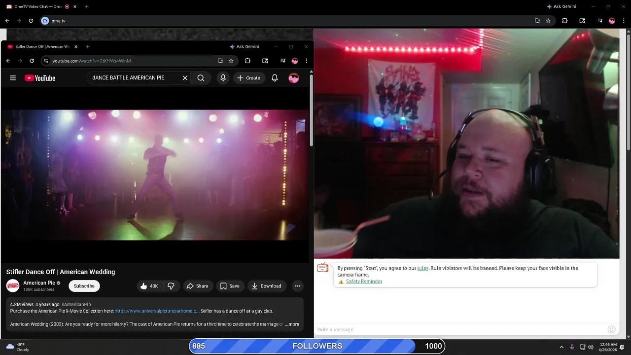
Task: Bookmark ome.tv with the star icon
Action: tap(548, 21)
